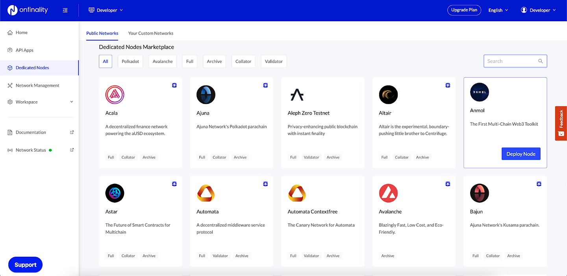Click the Network Status external link icon
567x276 pixels.
tap(72, 150)
